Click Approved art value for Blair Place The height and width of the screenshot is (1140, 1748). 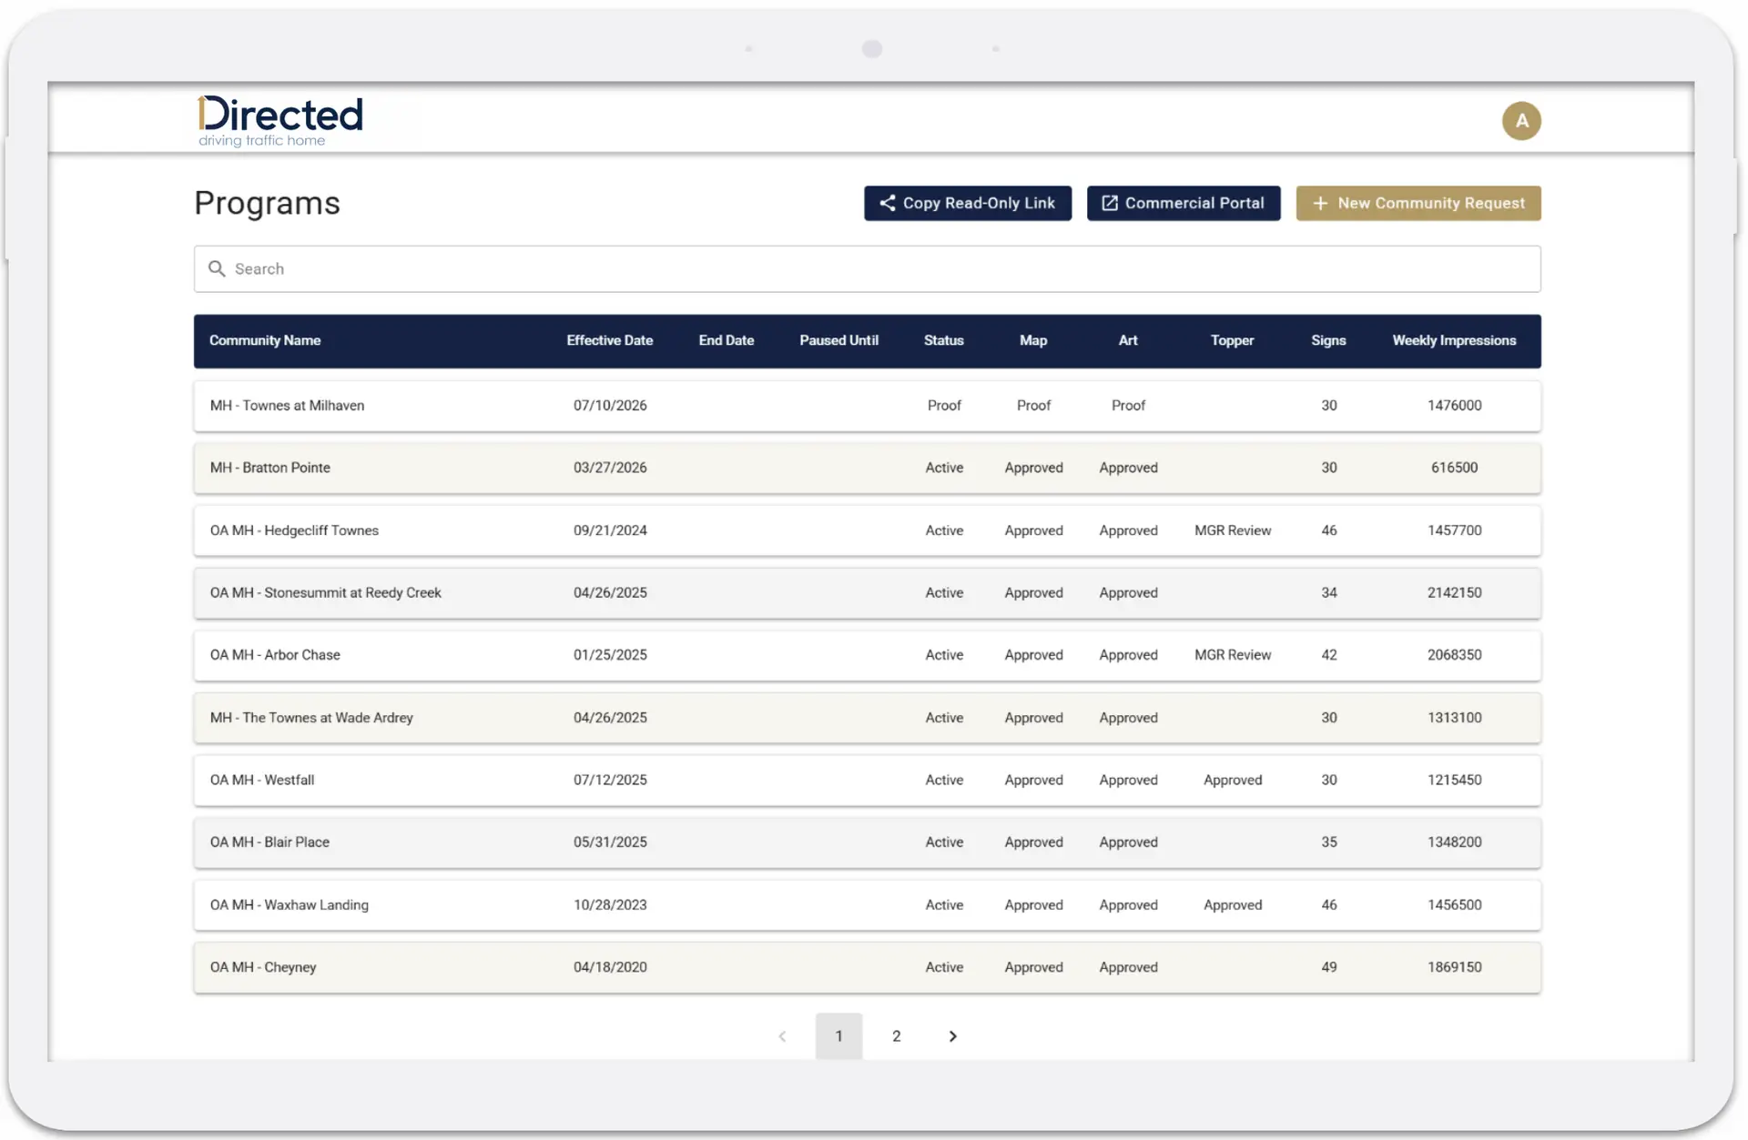pos(1128,842)
